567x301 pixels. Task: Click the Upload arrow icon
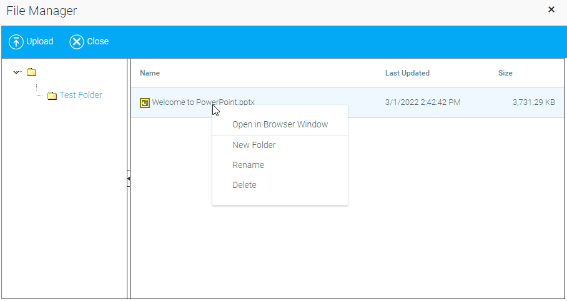(16, 42)
